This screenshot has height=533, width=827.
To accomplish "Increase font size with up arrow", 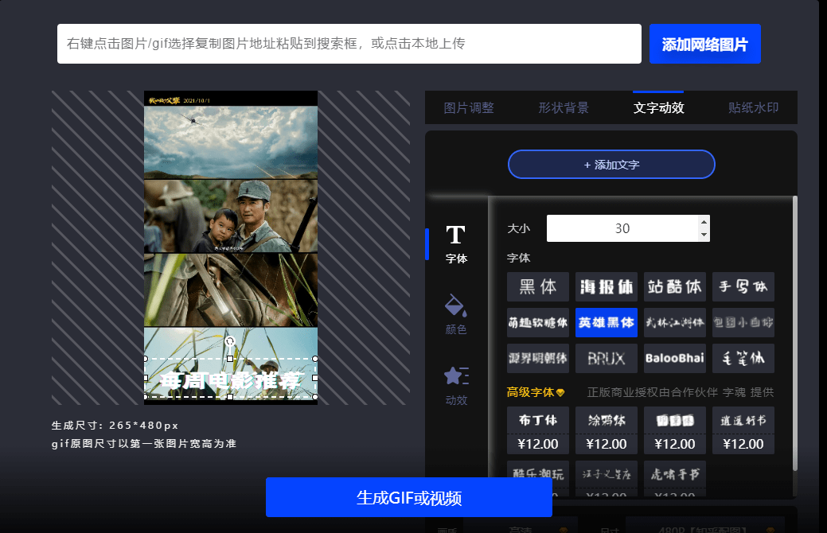I will point(704,222).
